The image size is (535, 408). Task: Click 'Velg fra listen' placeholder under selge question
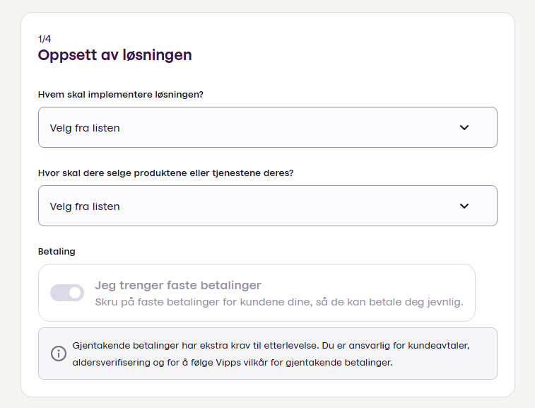pos(85,206)
